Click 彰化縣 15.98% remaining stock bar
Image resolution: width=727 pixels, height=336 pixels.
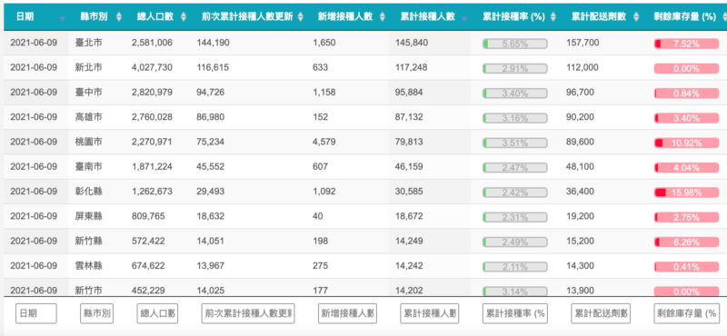pyautogui.click(x=687, y=193)
